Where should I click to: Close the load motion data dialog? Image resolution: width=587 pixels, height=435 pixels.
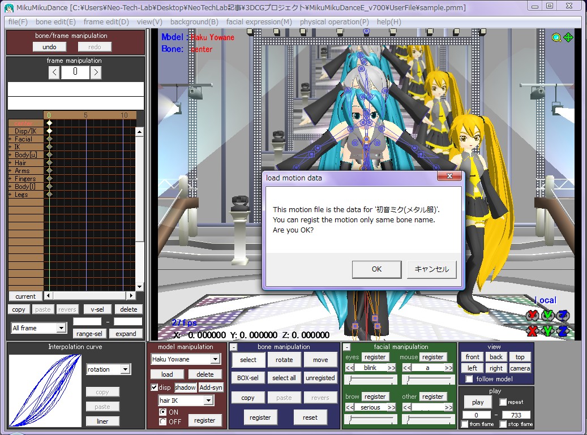[449, 176]
